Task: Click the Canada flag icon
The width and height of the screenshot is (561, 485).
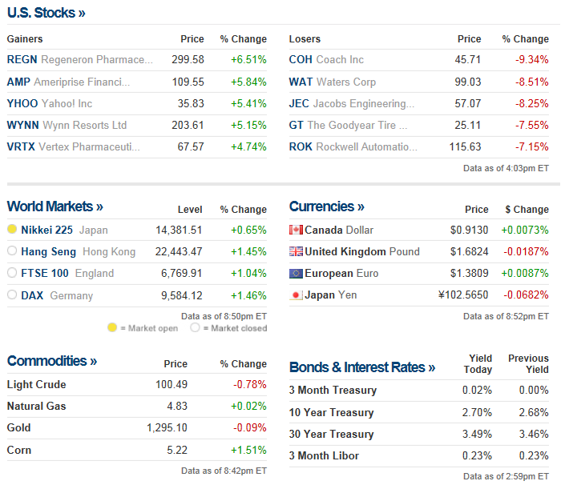Action: 296,230
